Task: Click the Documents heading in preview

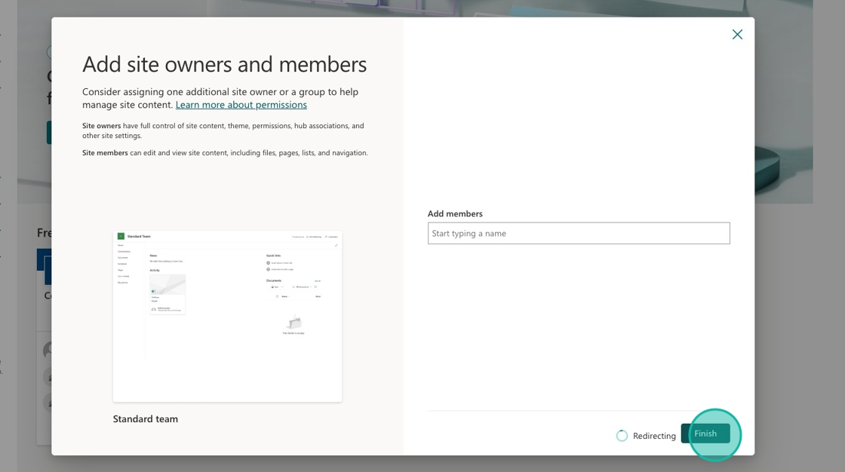Action: [273, 280]
